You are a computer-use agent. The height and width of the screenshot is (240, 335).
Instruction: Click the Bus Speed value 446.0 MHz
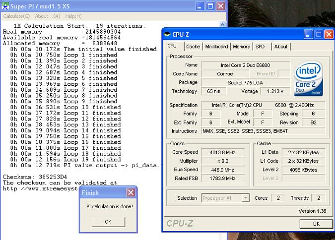pyautogui.click(x=223, y=170)
